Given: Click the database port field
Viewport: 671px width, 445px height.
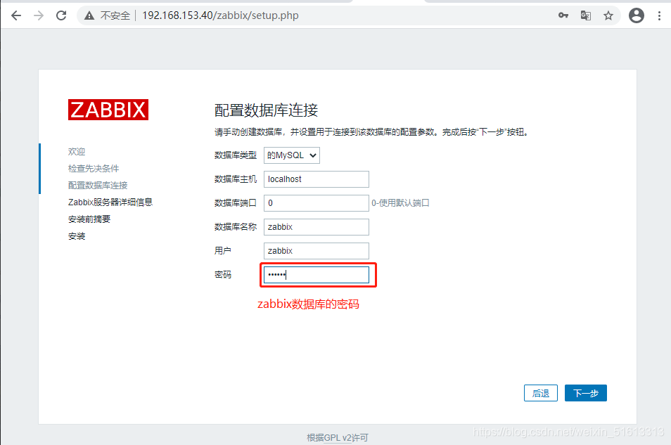Looking at the screenshot, I should point(317,203).
